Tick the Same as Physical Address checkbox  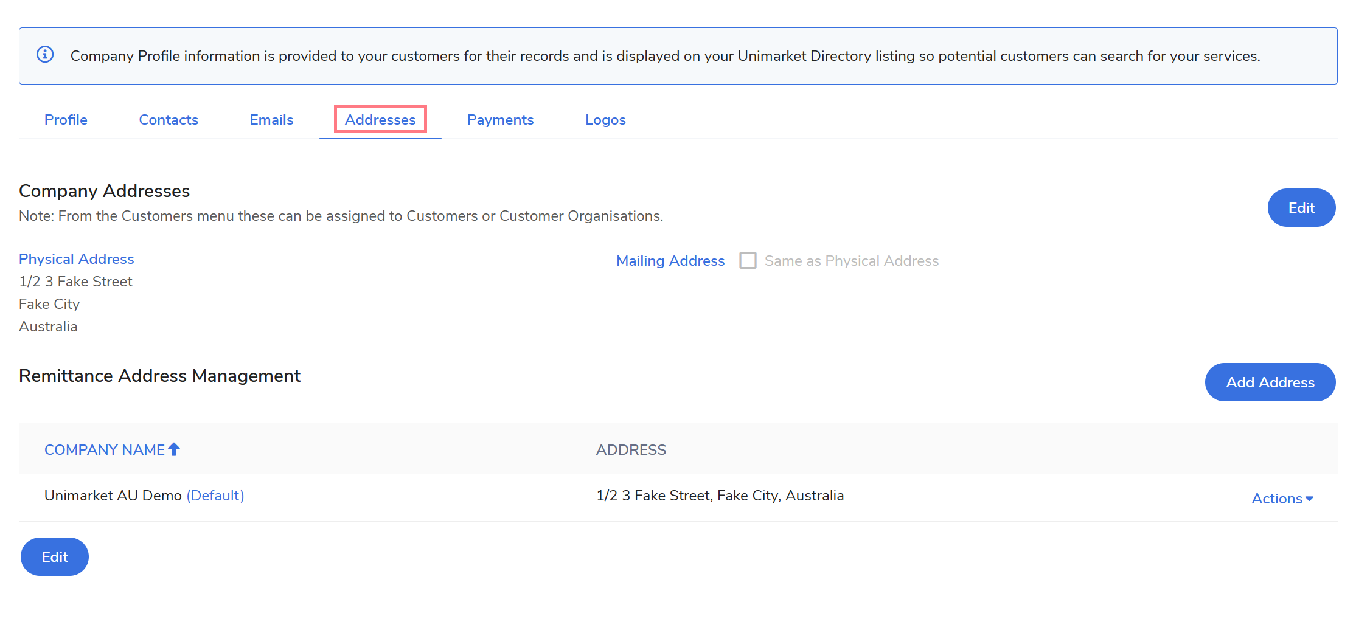coord(748,260)
